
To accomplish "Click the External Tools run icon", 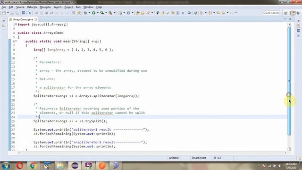I will click(x=110, y=13).
